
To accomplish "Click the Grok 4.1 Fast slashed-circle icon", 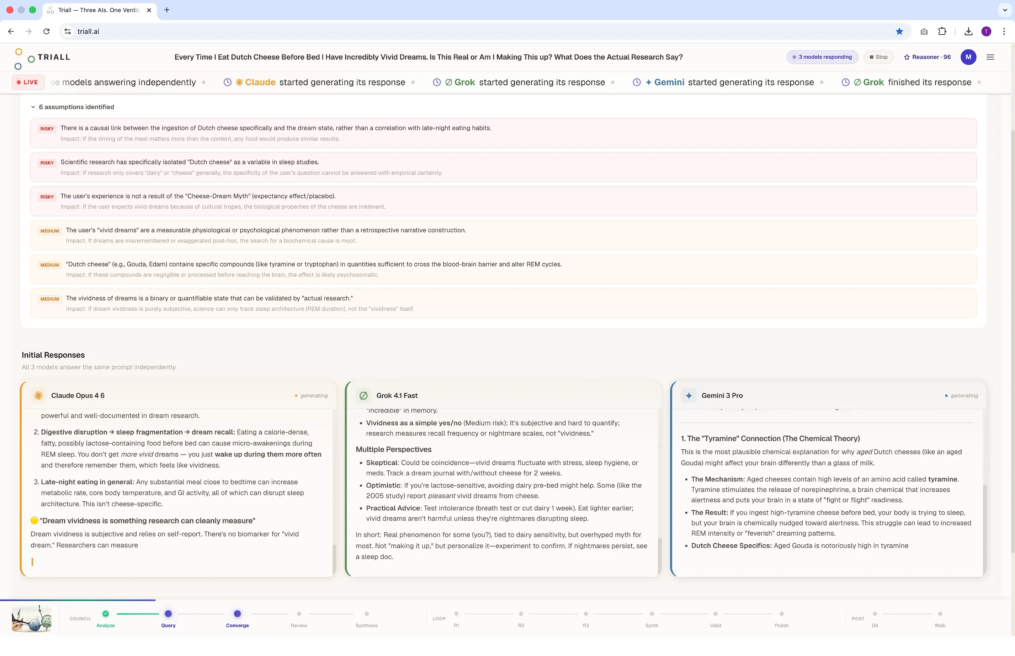I will coord(363,396).
